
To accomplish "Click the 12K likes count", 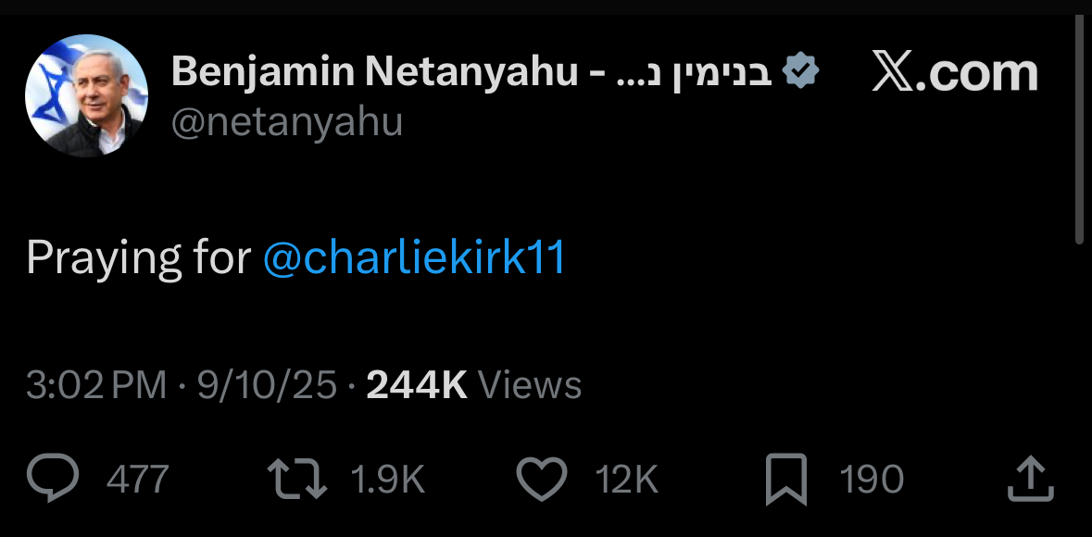I will [x=627, y=480].
